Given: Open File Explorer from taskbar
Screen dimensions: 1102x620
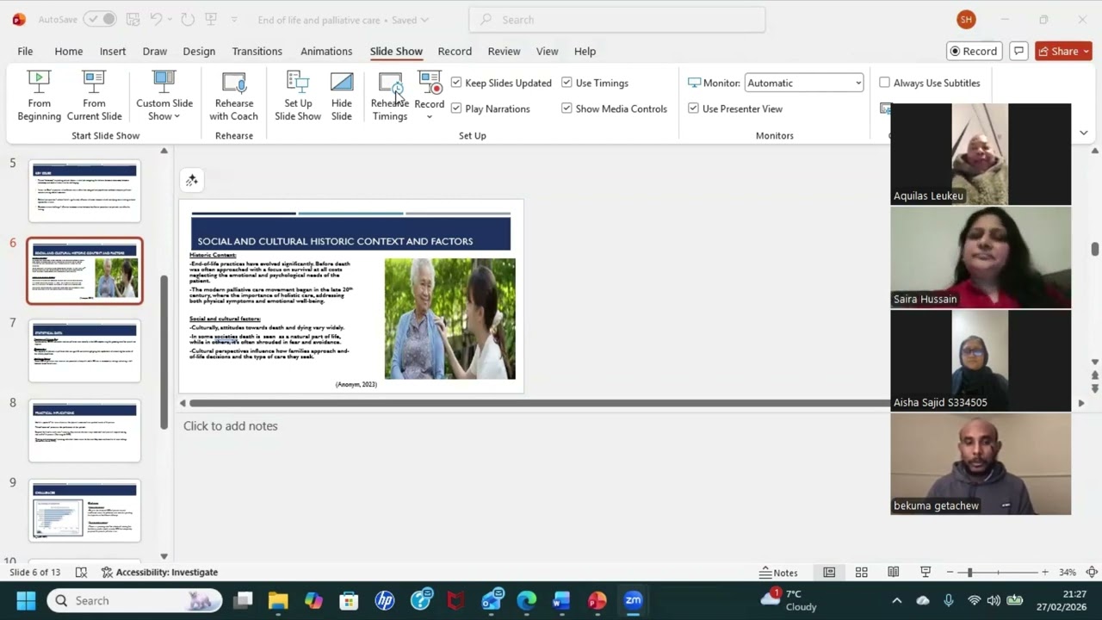Looking at the screenshot, I should click(277, 600).
